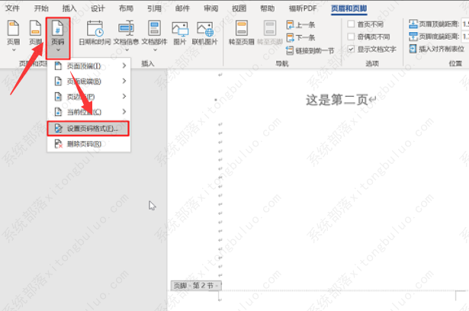Viewport: 469px width, 311px height.
Task: Insert 日期和时间 date and time
Action: click(x=95, y=33)
